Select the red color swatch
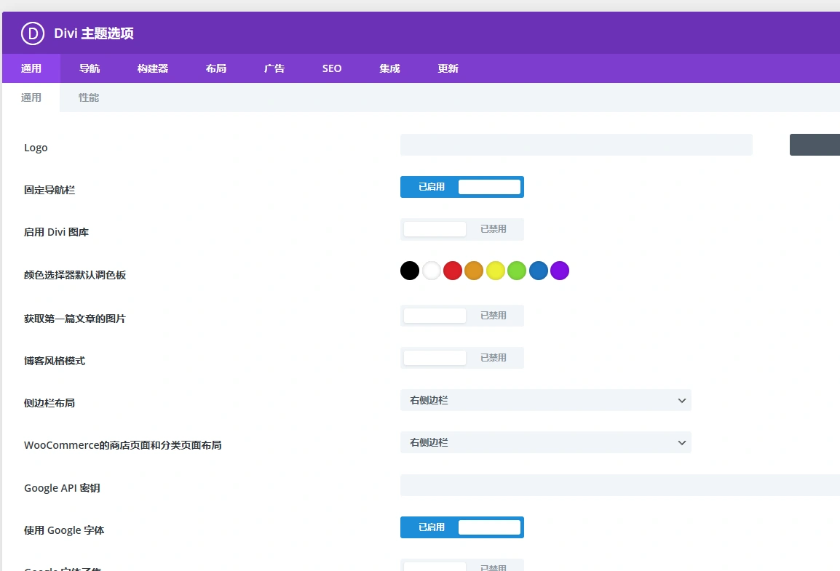 point(452,270)
